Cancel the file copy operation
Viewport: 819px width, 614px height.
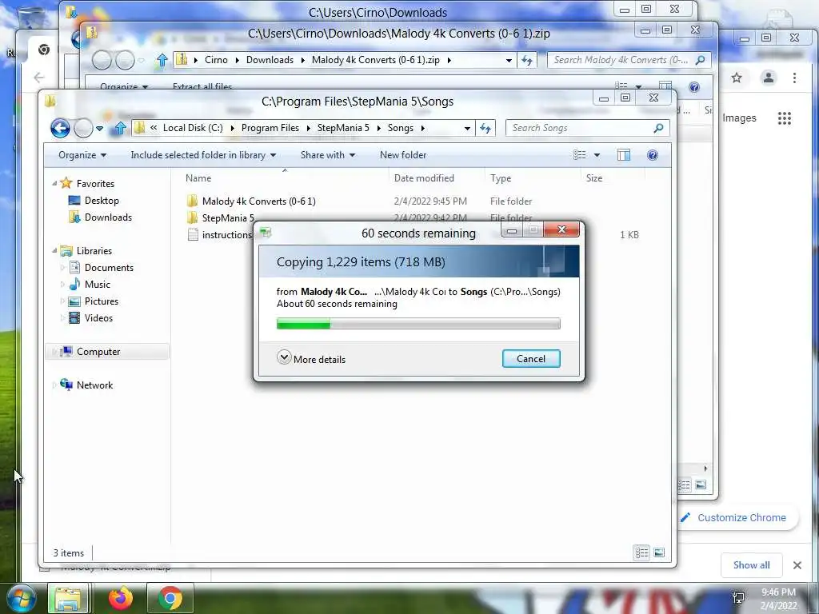pyautogui.click(x=531, y=359)
